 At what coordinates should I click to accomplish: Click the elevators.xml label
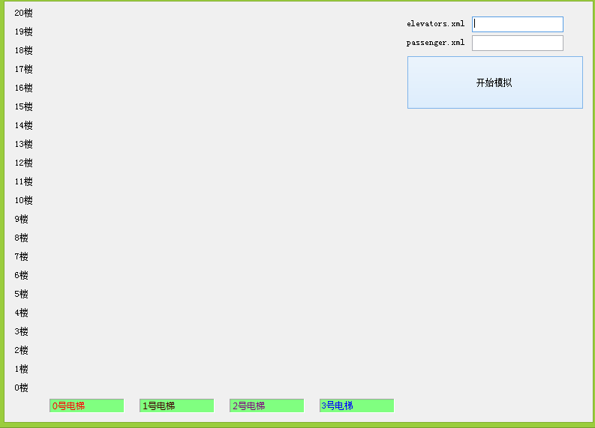click(436, 24)
